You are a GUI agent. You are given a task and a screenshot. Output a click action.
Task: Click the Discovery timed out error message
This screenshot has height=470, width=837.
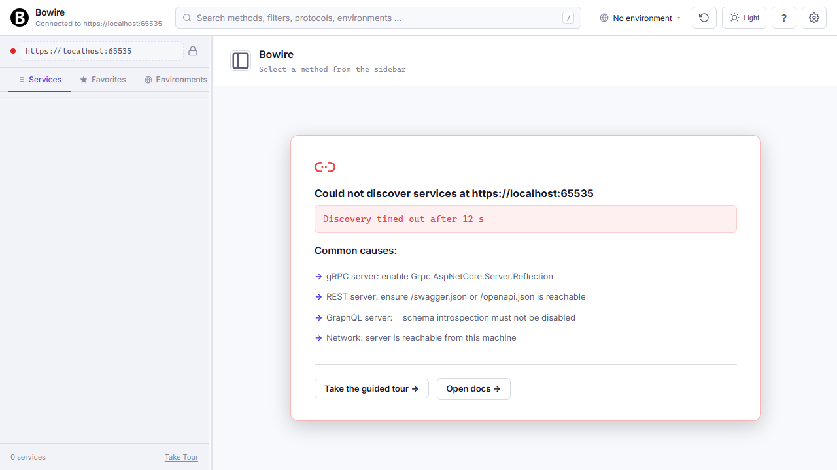526,219
